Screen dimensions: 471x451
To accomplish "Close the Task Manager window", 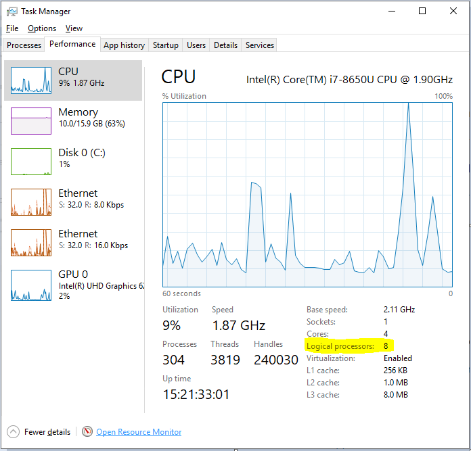I will [453, 11].
